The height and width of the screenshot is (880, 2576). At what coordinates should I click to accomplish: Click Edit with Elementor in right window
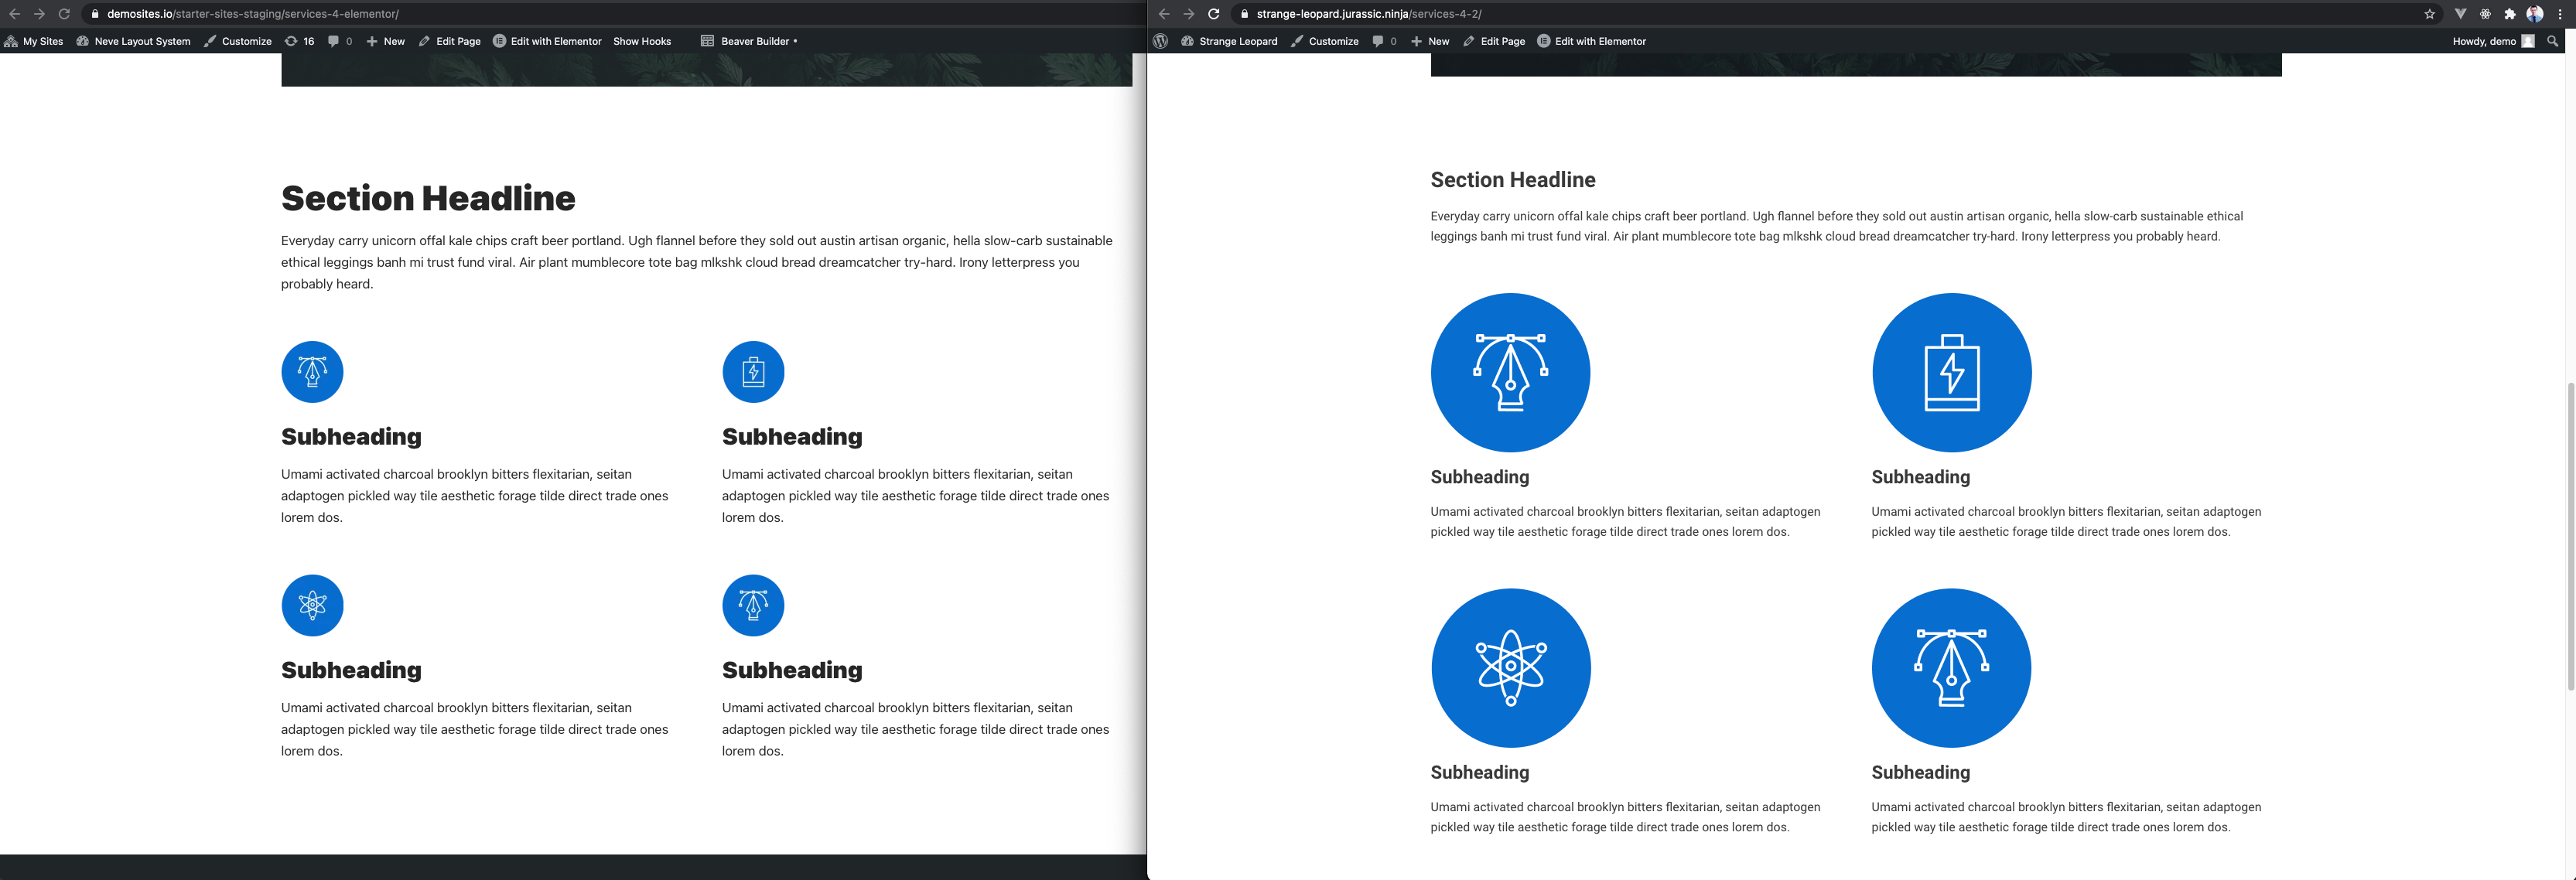click(x=1591, y=41)
